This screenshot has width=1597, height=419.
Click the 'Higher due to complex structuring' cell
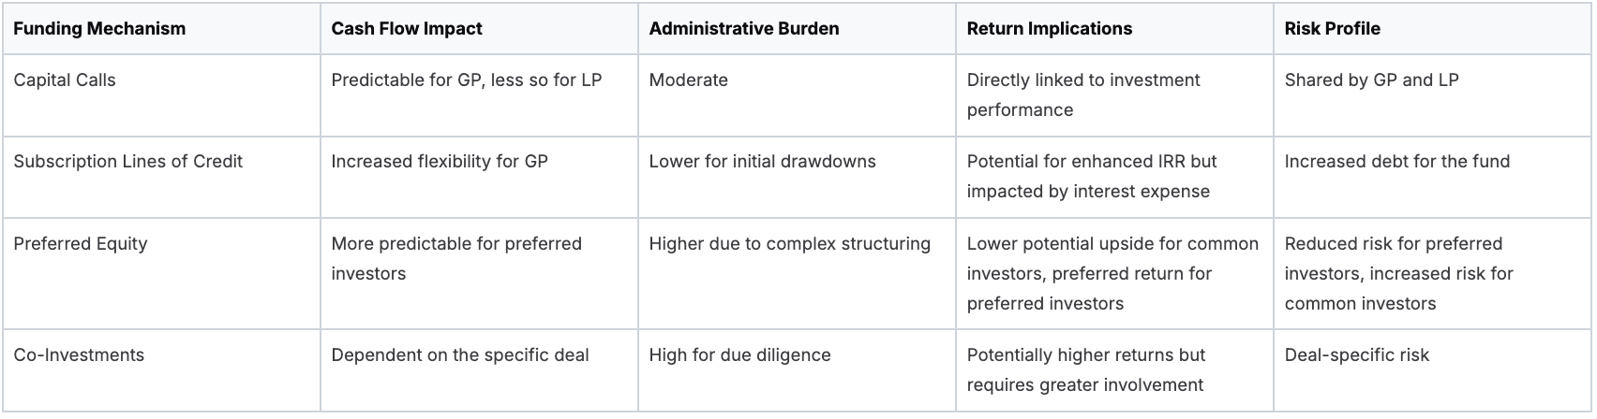[790, 244]
